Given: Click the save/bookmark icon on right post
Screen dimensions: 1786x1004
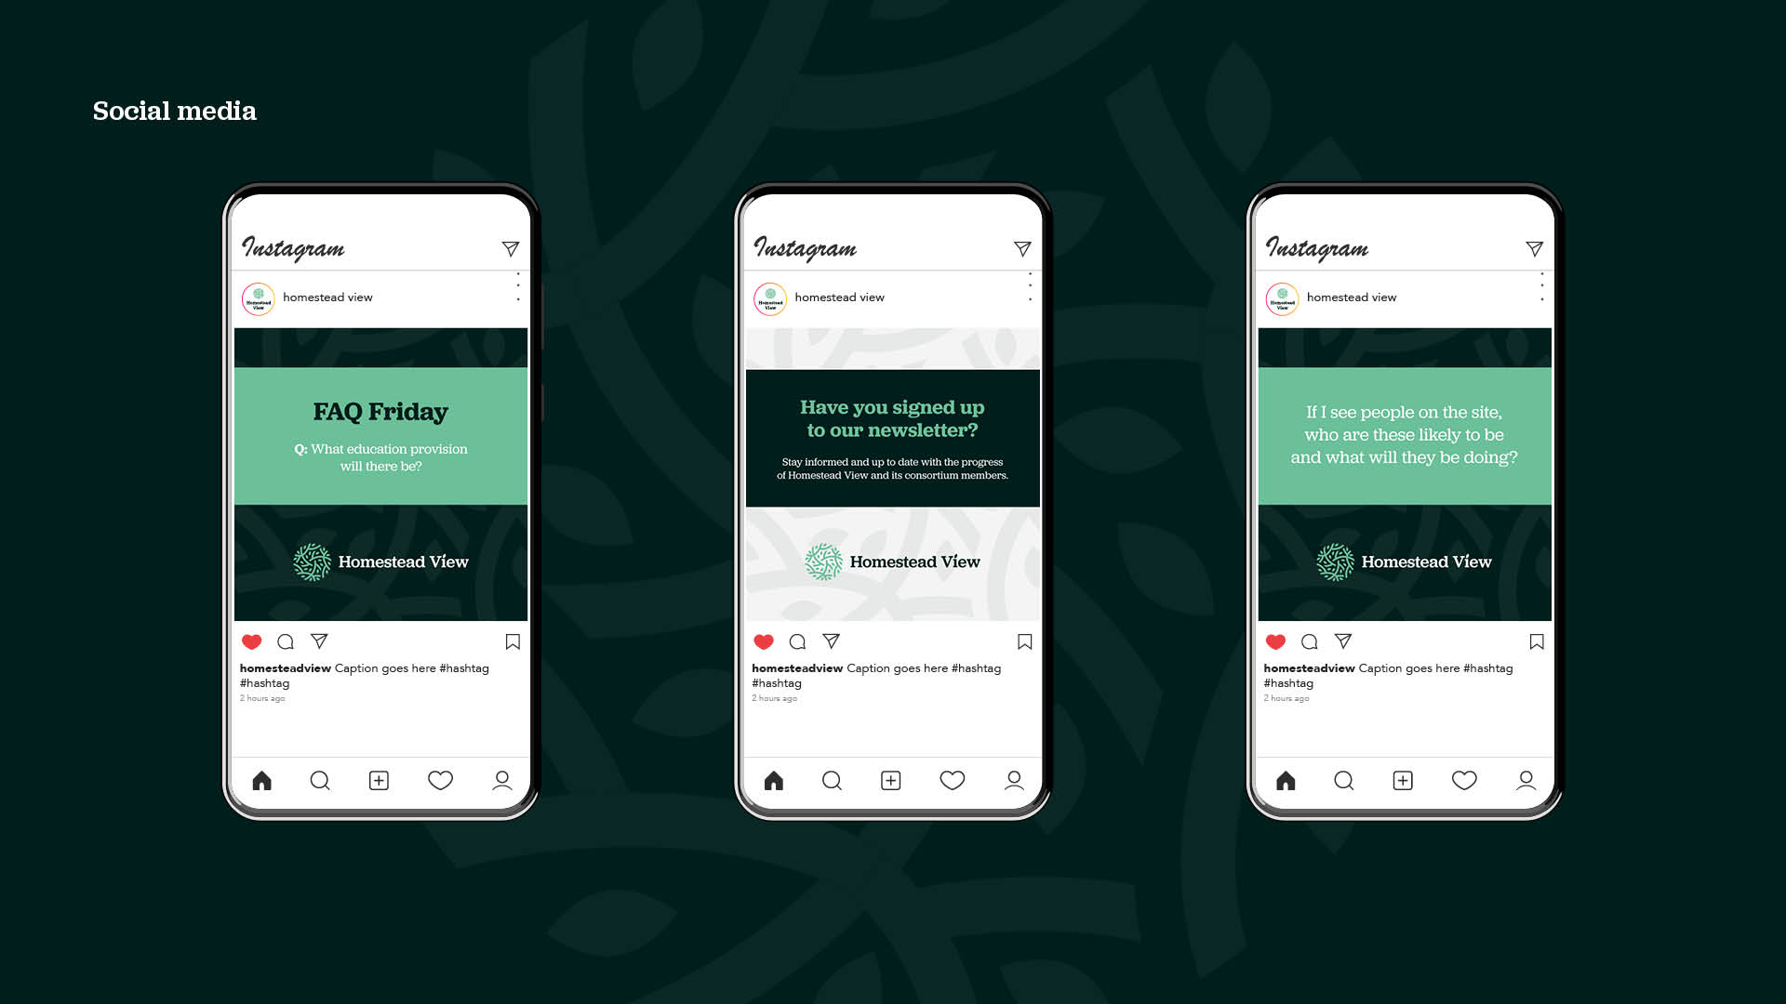Looking at the screenshot, I should click(x=1537, y=640).
